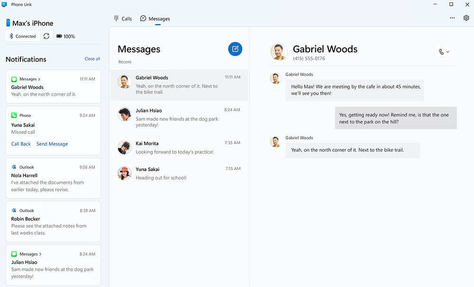474x287 pixels.
Task: Click the Phone icon on Yuna Sakai's missed call
Action: (x=14, y=115)
